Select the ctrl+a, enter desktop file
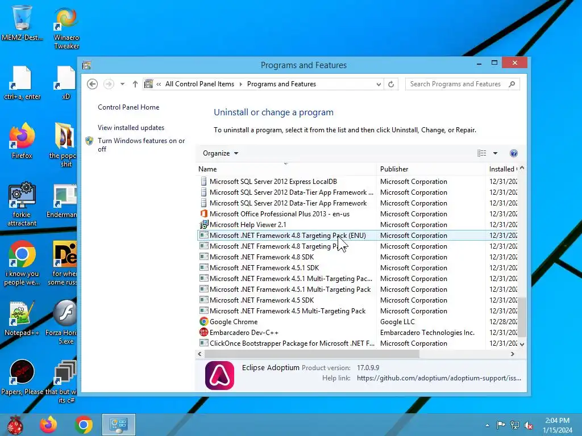 (x=22, y=83)
